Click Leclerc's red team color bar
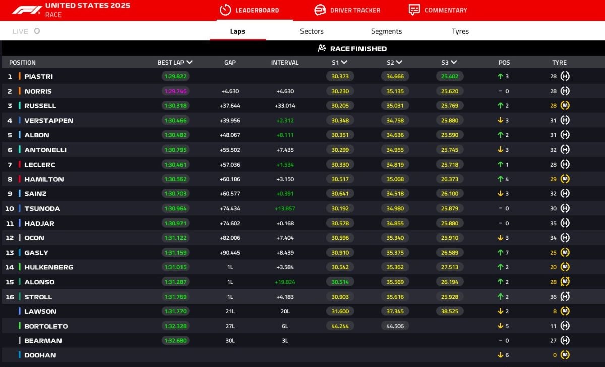The height and width of the screenshot is (367, 605). (19, 165)
